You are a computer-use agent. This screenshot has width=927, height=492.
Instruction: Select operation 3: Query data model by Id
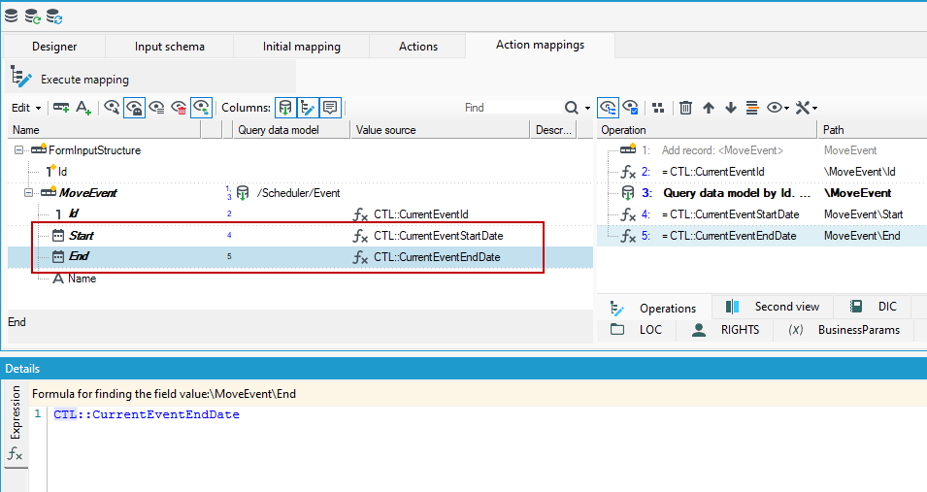point(762,193)
